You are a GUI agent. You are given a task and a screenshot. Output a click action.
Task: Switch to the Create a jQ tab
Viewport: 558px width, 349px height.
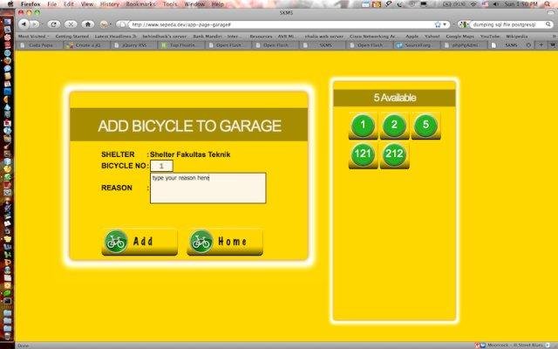(x=87, y=45)
